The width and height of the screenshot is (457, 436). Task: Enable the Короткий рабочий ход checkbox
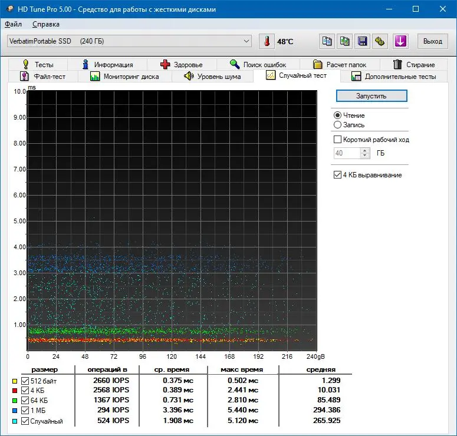coord(337,140)
